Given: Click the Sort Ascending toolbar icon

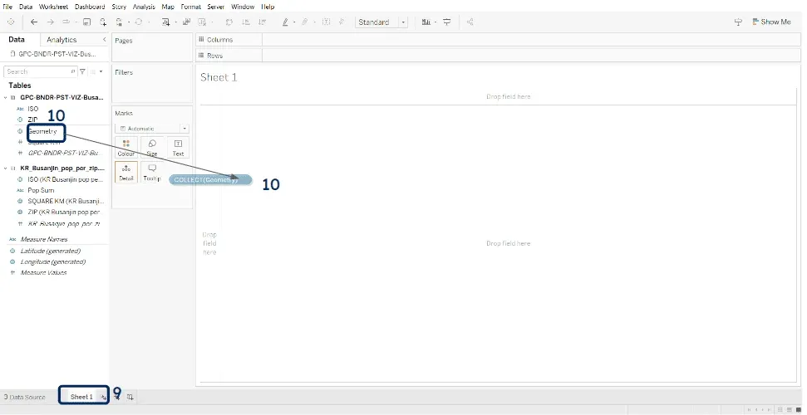Looking at the screenshot, I should coord(246,22).
